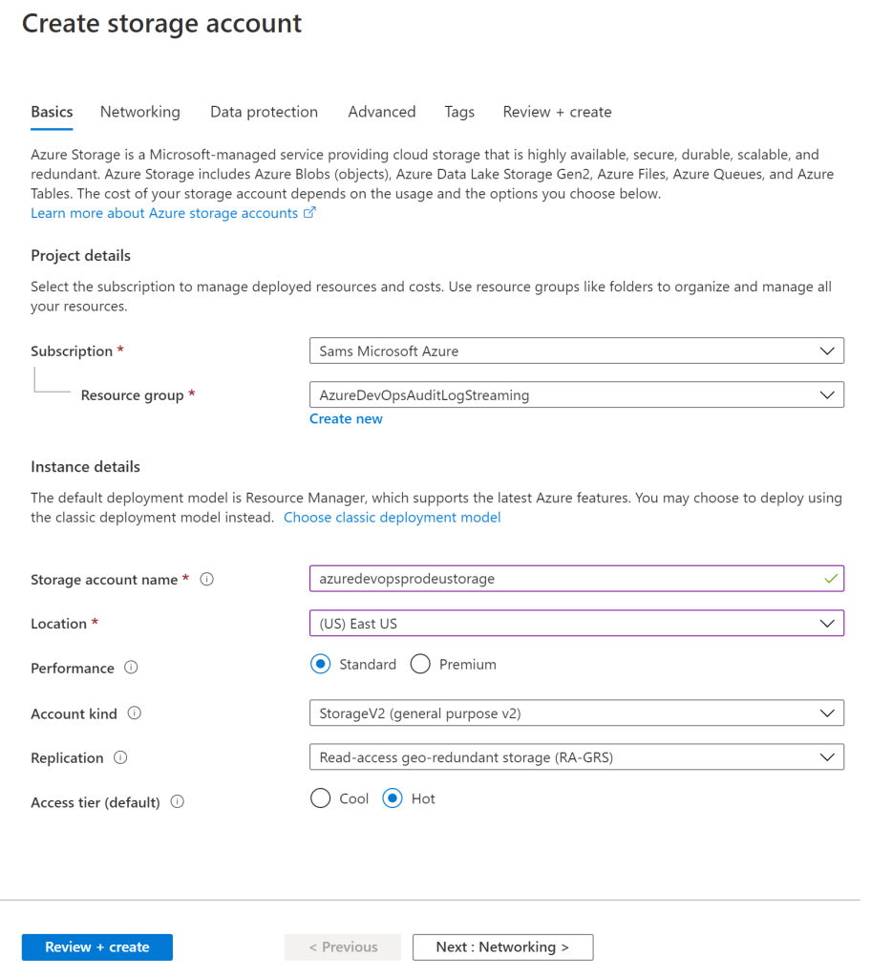The image size is (892, 978).
Task: Select Standard performance radio button
Action: click(321, 665)
